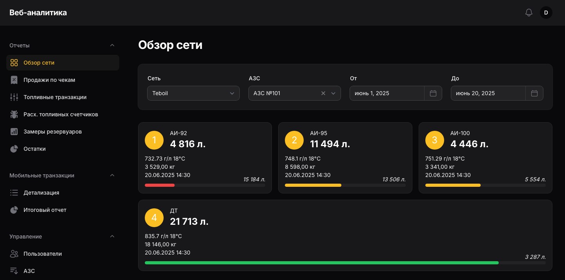Click the yellow circle number 1 for АИ-92
Screen dimensions: 565x280
pos(154,140)
